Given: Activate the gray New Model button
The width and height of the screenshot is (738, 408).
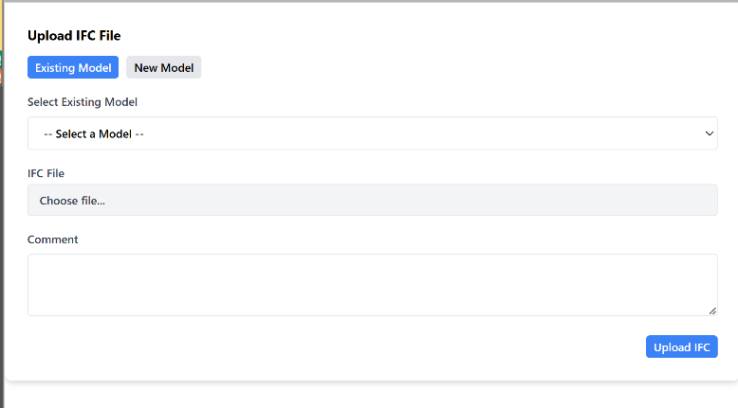Looking at the screenshot, I should [x=163, y=68].
